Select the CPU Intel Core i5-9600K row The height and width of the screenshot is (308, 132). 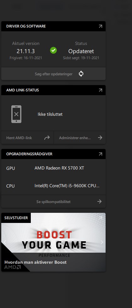coord(53,186)
